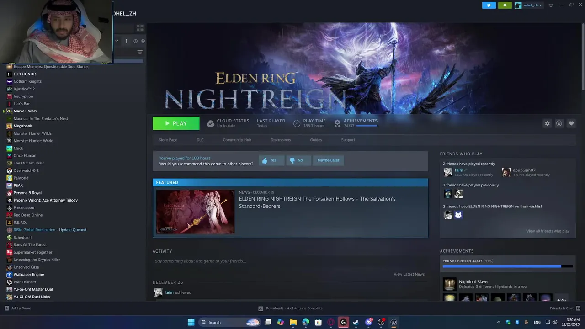Click Maybe Later on recommendation prompt
Image resolution: width=585 pixels, height=329 pixels.
tap(328, 160)
